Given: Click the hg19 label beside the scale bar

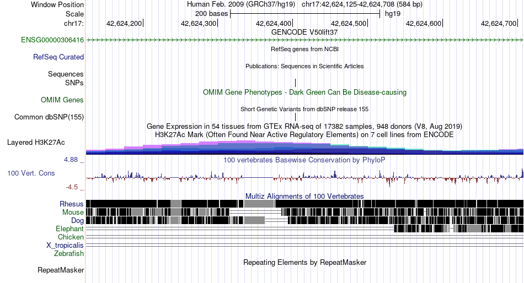Looking at the screenshot, I should [393, 14].
